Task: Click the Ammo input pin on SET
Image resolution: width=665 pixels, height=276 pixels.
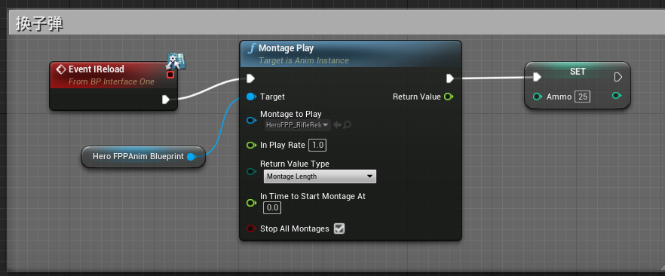Action: tap(538, 97)
